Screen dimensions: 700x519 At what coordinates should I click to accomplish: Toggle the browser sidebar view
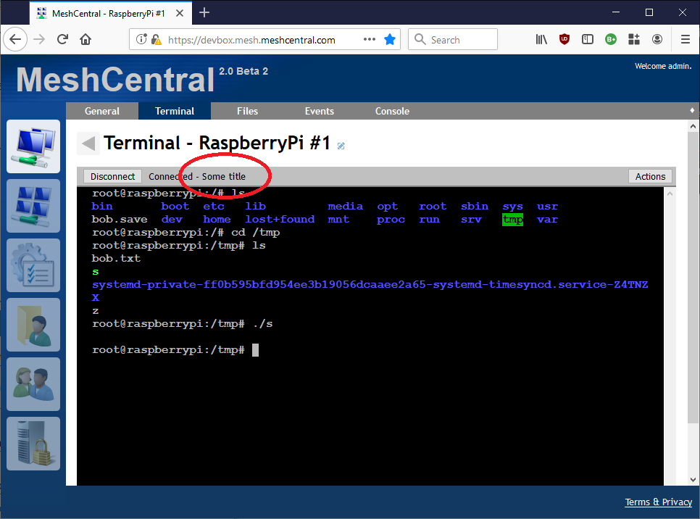coord(588,39)
